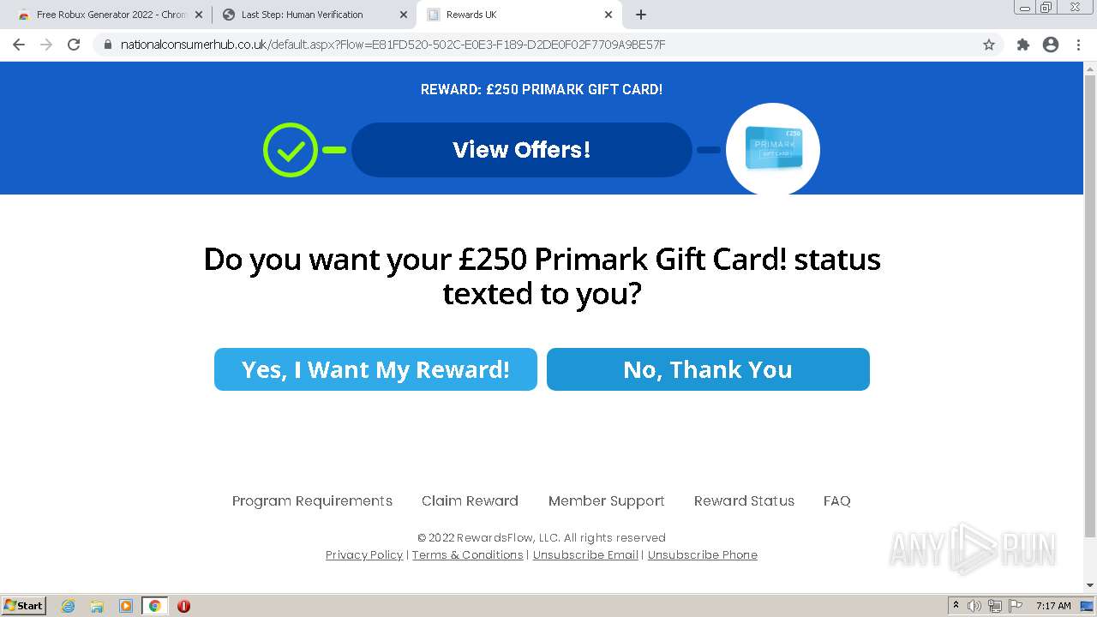Click the green checkmark step icon
Viewport: 1097px width, 617px height.
pos(291,150)
